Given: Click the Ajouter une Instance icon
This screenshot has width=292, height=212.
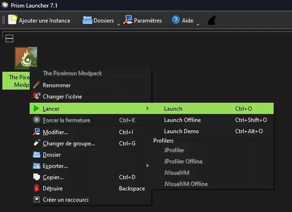Looking at the screenshot, I should 13,20.
